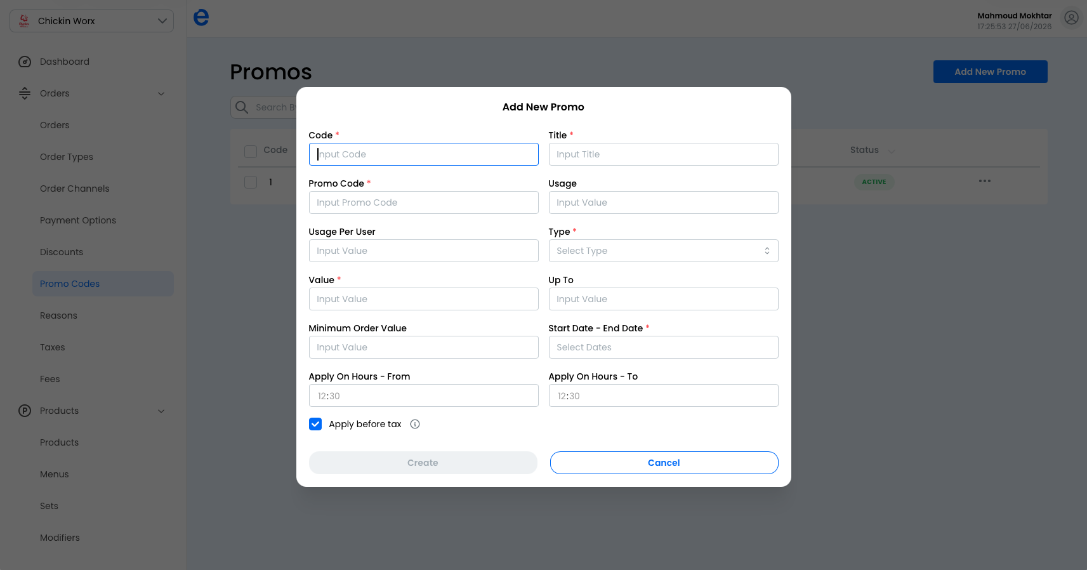Click the 'Add New Promo' dialog title
Image resolution: width=1087 pixels, height=570 pixels.
coord(543,107)
